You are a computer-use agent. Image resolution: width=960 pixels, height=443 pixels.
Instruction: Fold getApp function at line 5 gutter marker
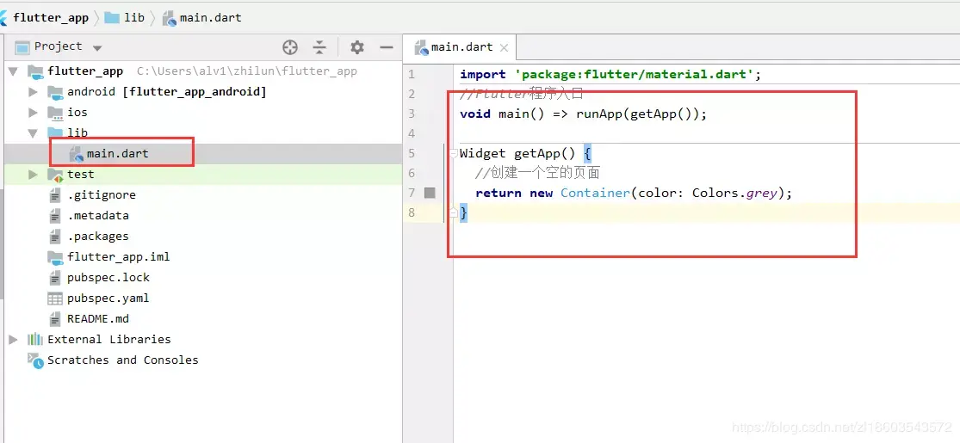point(454,153)
